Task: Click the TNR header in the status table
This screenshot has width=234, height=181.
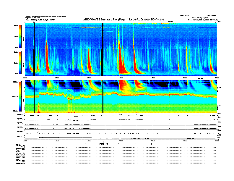Action: pyautogui.click(x=17, y=159)
